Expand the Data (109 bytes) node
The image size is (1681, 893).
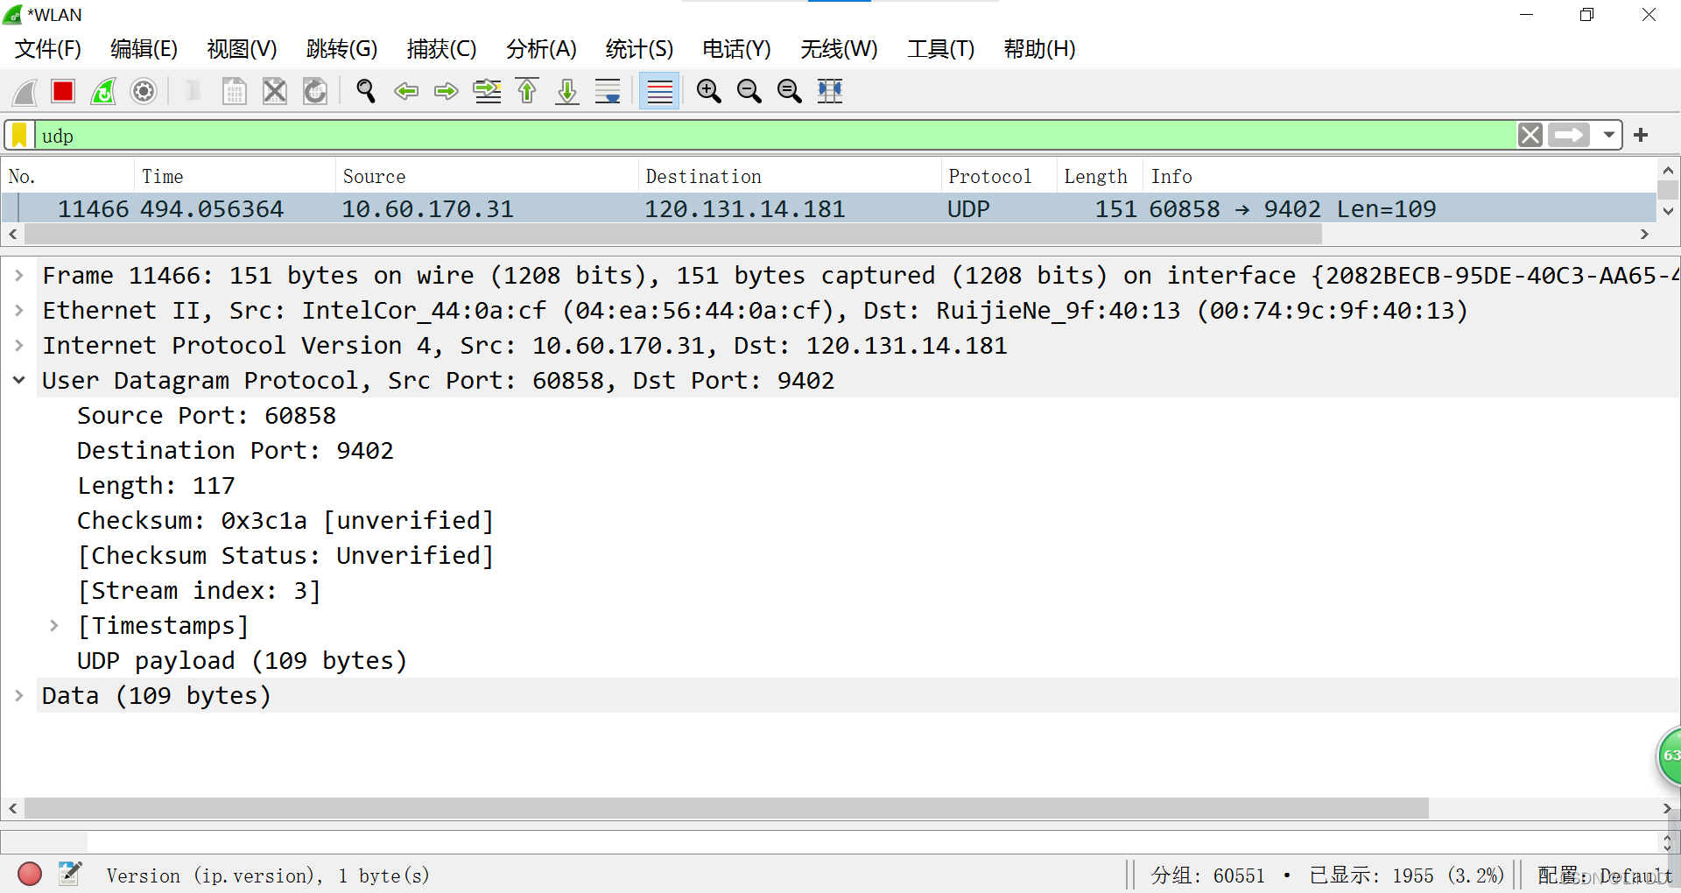click(19, 696)
